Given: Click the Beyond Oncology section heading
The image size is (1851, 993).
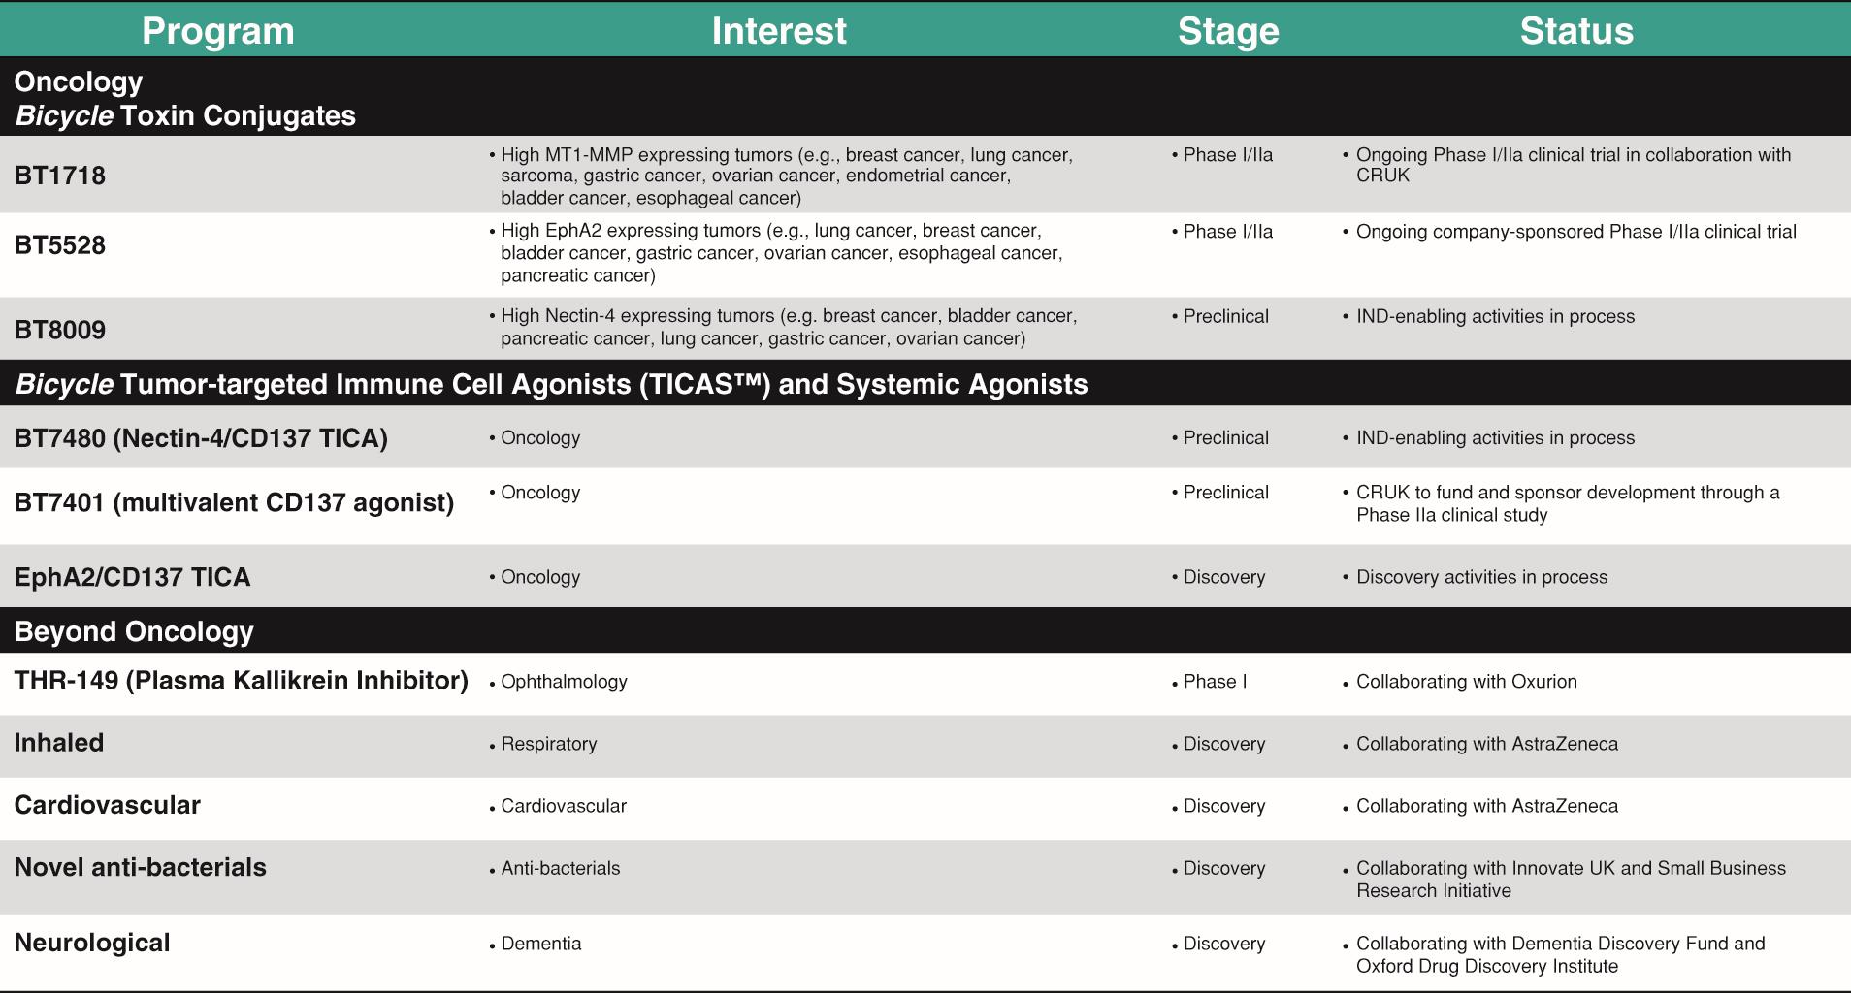Looking at the screenshot, I should [x=134, y=631].
